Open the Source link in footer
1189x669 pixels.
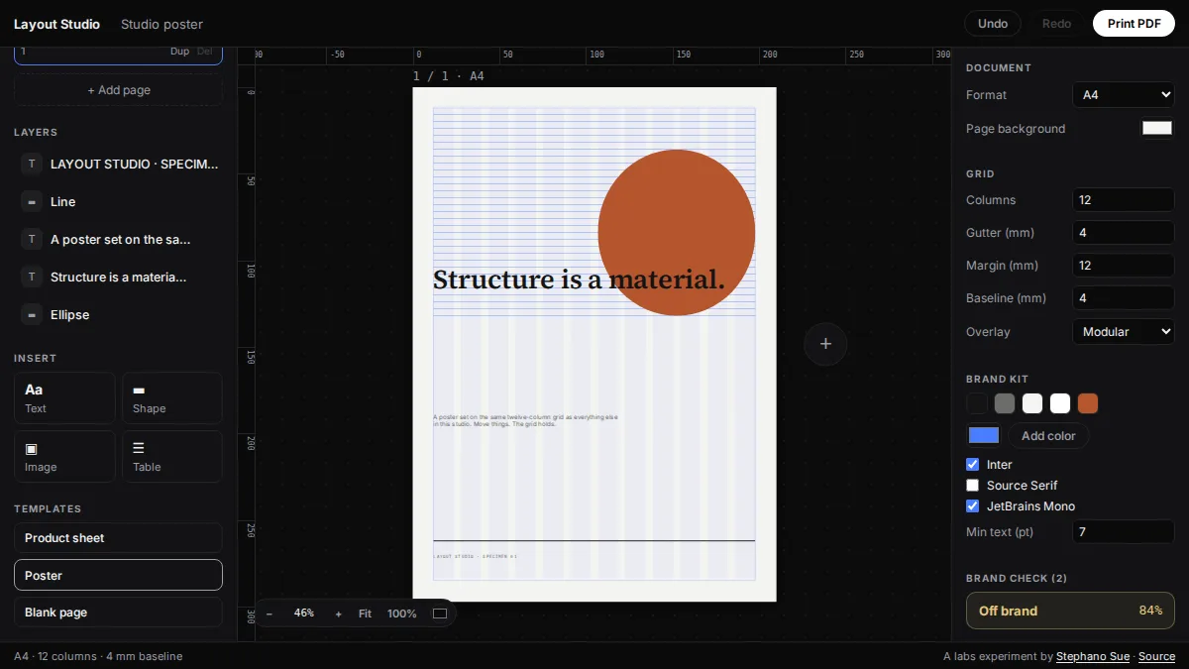point(1156,656)
